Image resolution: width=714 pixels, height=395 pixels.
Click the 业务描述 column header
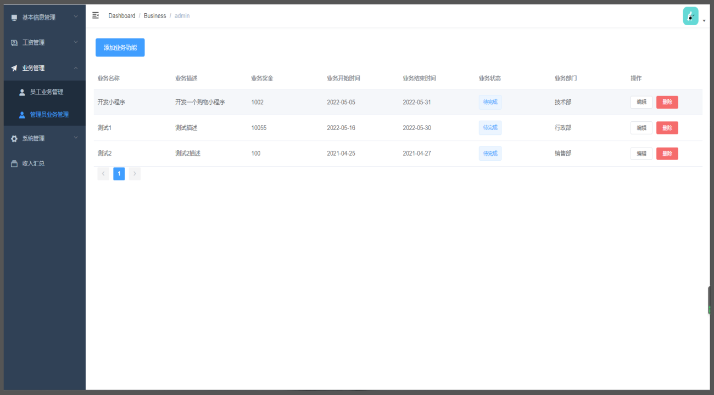pos(186,78)
